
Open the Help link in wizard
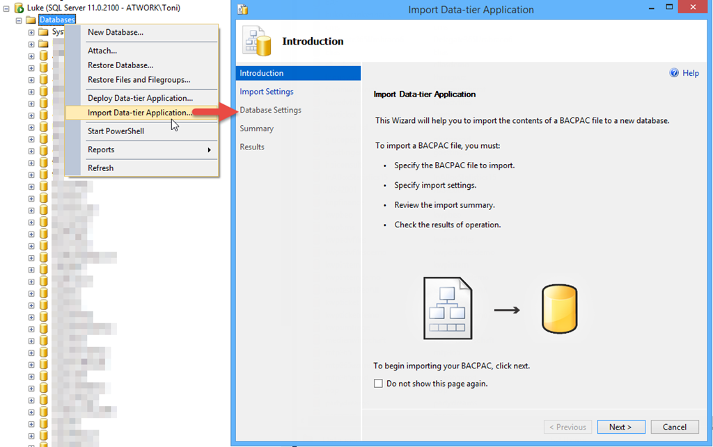coord(690,73)
